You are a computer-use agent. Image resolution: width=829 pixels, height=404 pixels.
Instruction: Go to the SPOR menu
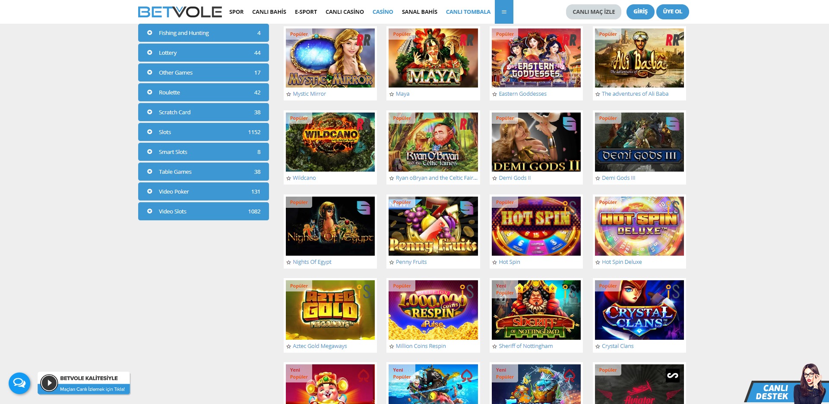236,12
